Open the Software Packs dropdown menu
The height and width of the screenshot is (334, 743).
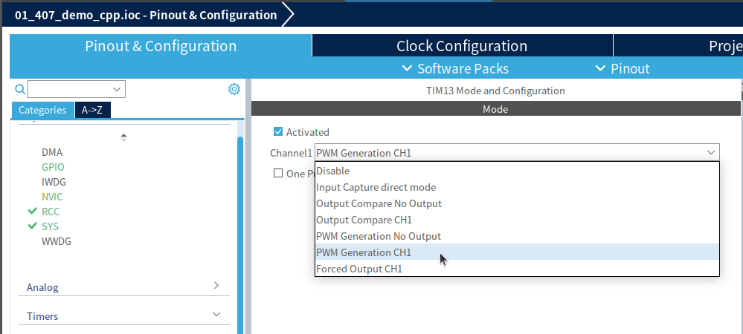pyautogui.click(x=455, y=68)
